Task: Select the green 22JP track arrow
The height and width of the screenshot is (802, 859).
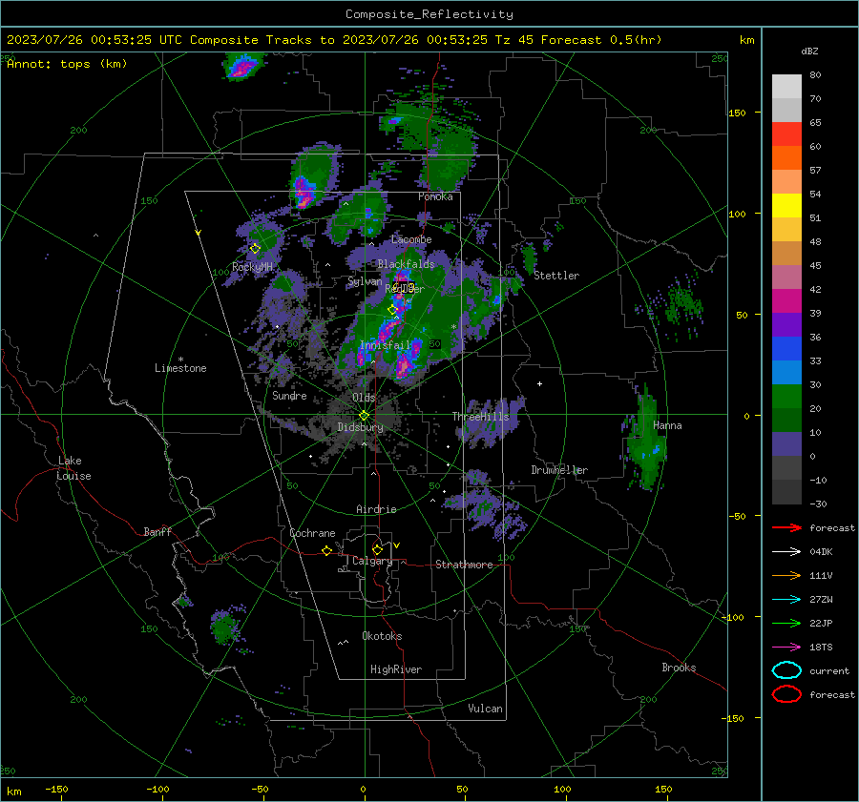Action: tap(786, 623)
